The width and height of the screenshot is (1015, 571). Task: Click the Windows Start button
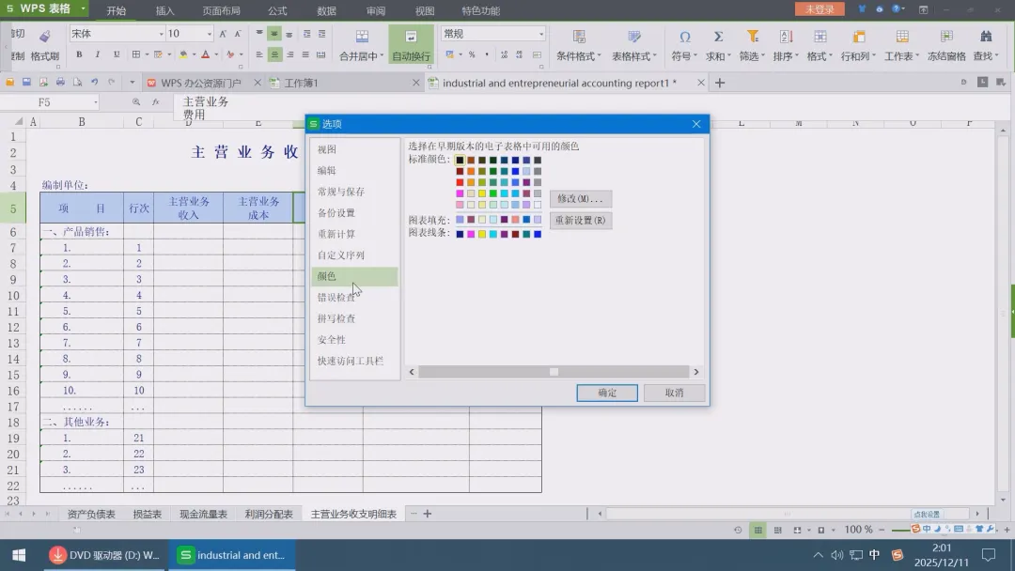(x=19, y=555)
